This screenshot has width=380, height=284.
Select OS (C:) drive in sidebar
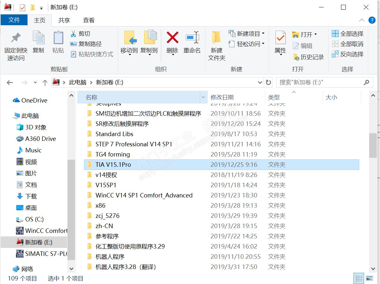coord(30,219)
